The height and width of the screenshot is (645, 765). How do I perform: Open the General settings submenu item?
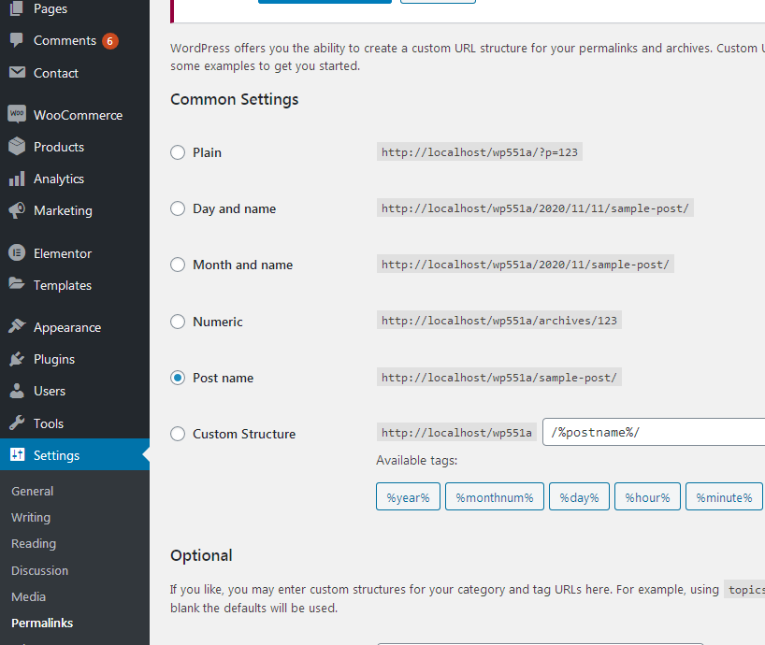(32, 491)
